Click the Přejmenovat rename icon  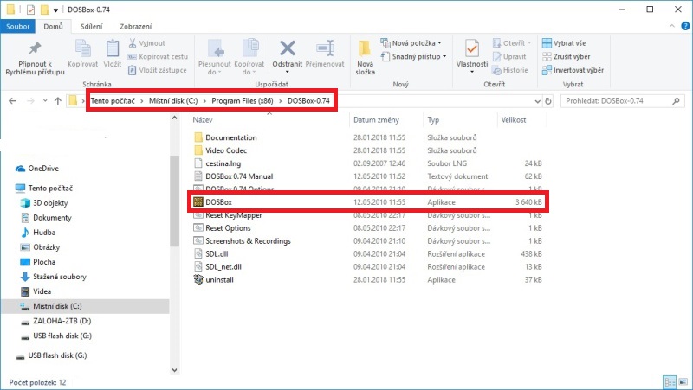click(x=325, y=54)
